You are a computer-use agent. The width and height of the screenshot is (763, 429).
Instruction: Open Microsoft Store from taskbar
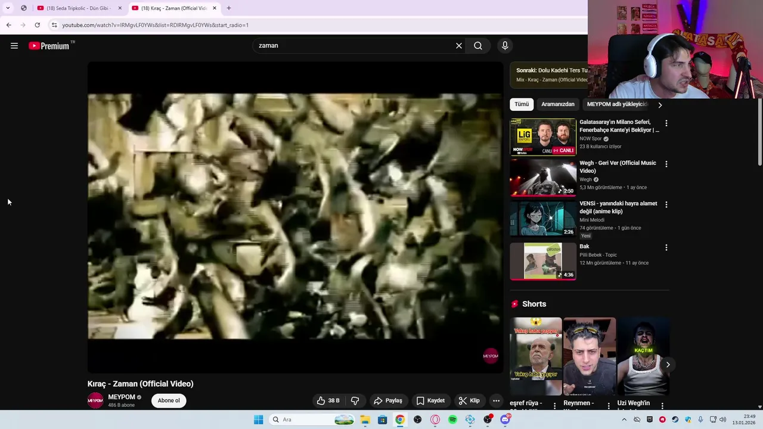click(383, 419)
